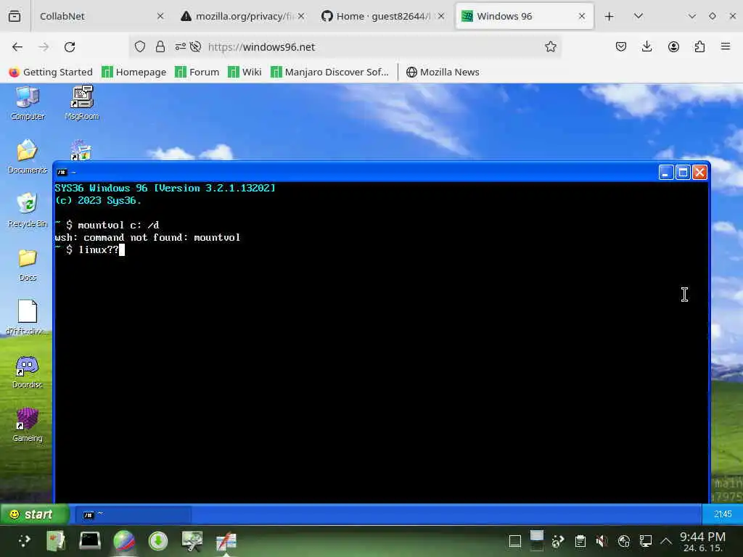Open the site permissions icon
Screen dimensions: 743x557
pos(181,47)
